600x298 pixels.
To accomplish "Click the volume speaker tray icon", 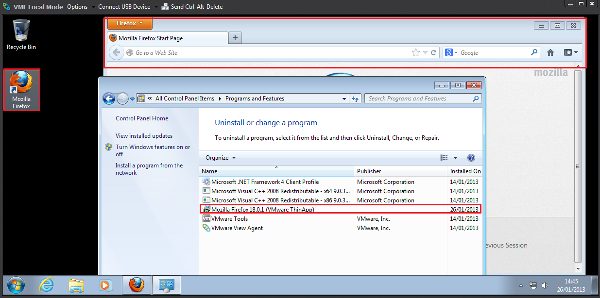I will pyautogui.click(x=545, y=285).
